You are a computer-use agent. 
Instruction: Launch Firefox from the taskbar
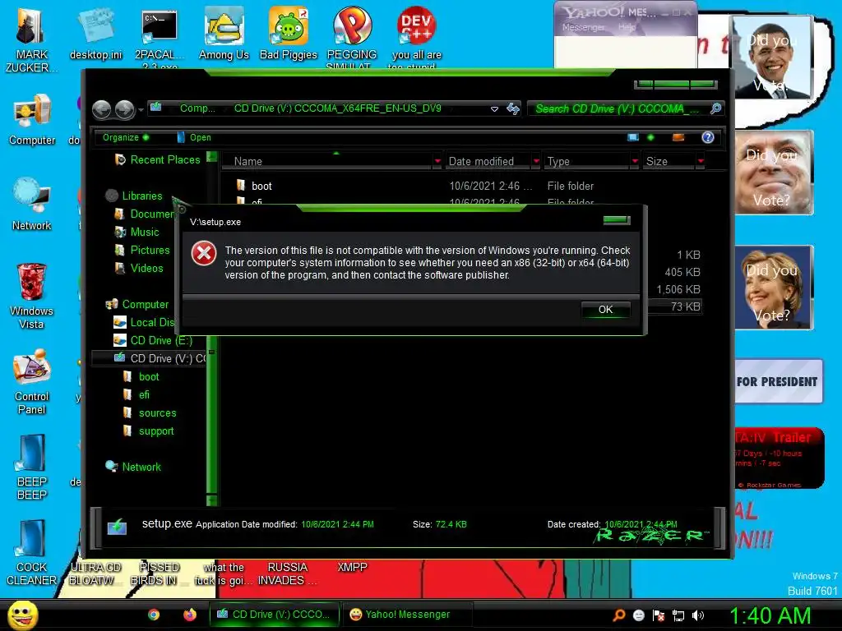pos(190,615)
